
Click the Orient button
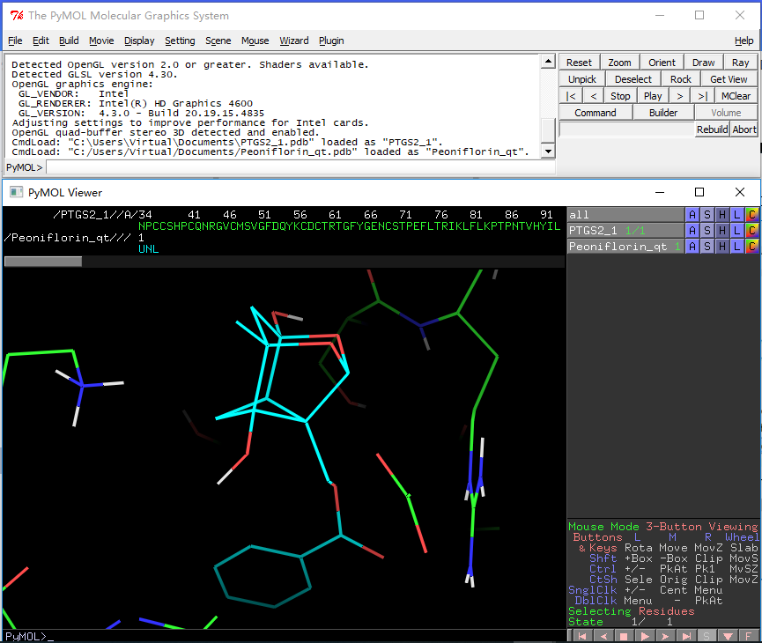662,63
